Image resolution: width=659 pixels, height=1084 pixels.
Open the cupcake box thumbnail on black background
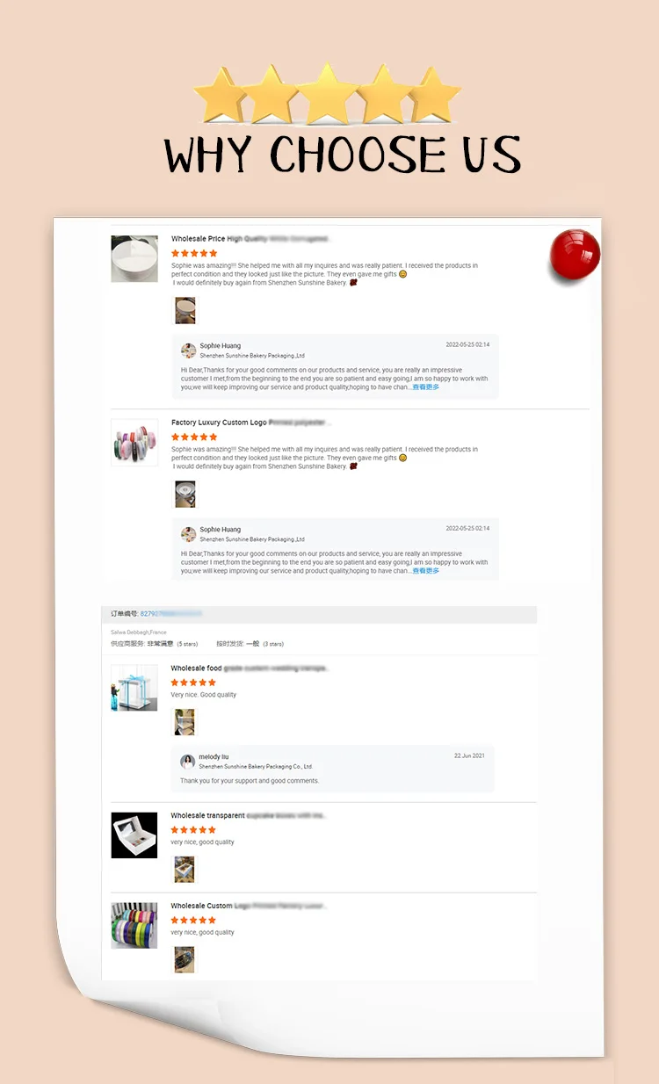134,835
